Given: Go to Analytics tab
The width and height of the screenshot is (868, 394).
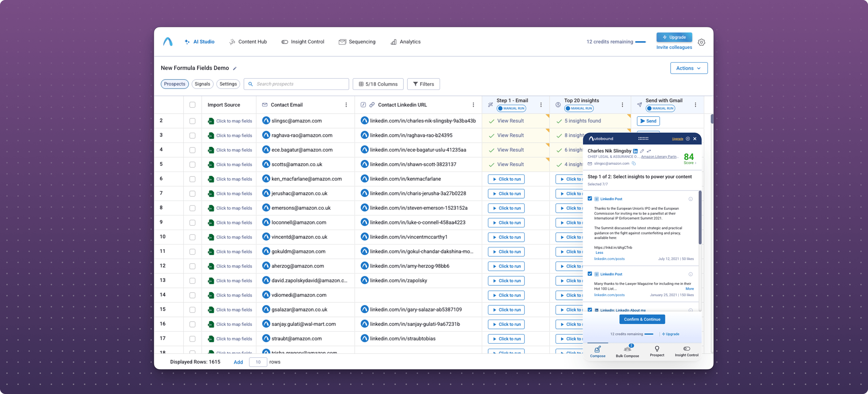Looking at the screenshot, I should coord(406,42).
